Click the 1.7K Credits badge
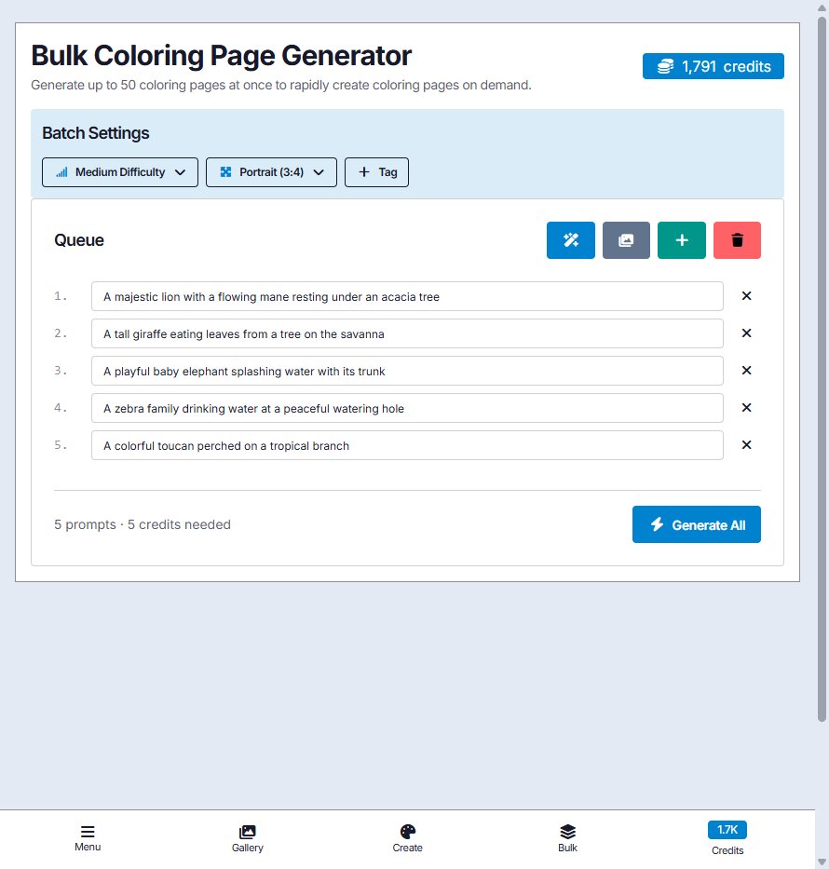829x869 pixels. pyautogui.click(x=727, y=829)
